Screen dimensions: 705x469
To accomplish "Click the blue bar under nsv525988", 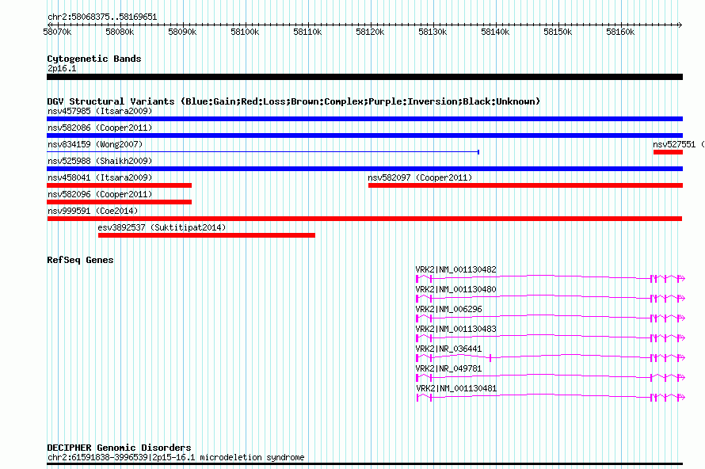I will (364, 169).
